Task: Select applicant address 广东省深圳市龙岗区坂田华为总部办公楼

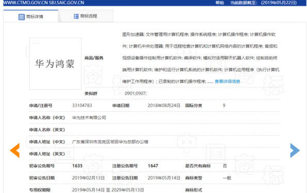Action: (x=110, y=142)
